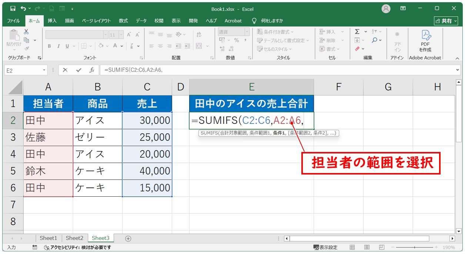Switch to Page Layout view in status bar
465x254 pixels.
367,247
